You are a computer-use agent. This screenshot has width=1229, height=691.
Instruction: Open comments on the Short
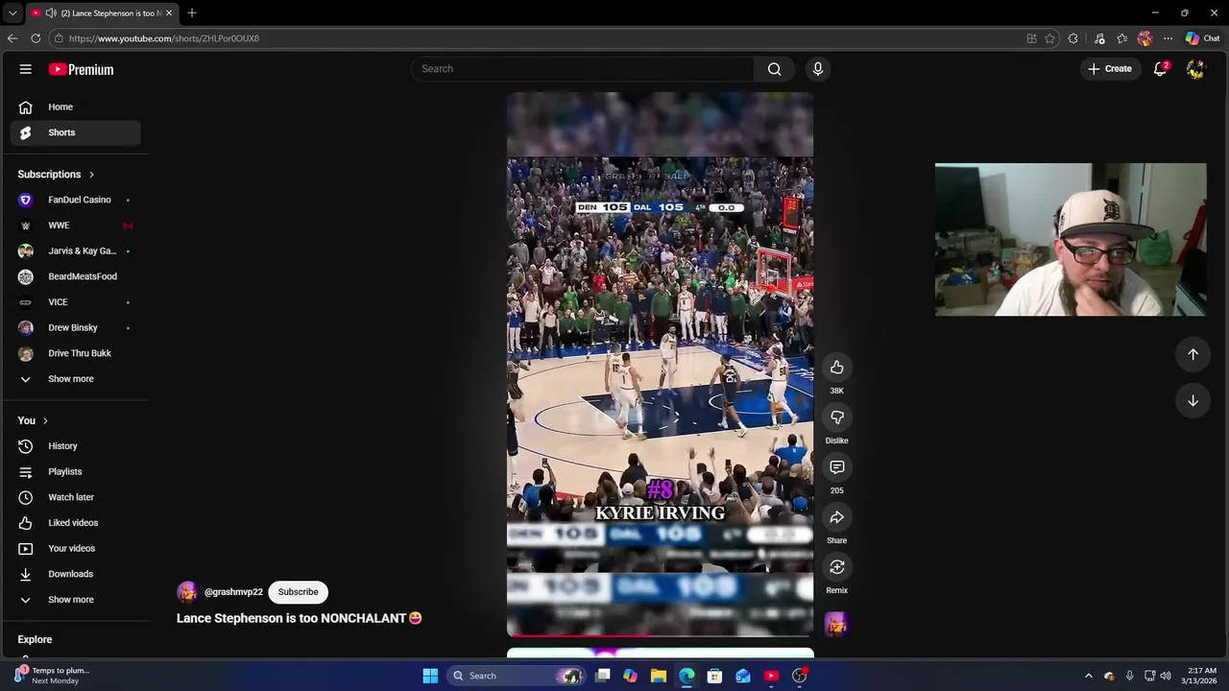click(836, 467)
